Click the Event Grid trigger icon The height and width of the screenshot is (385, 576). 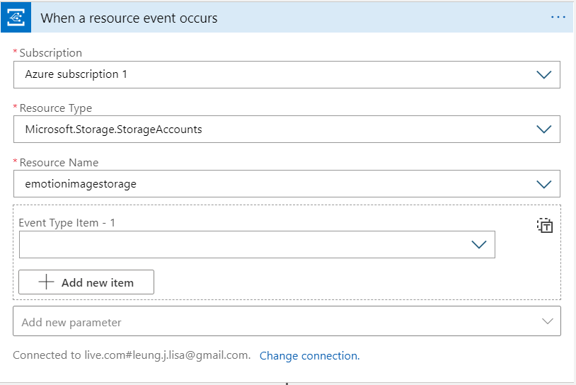(x=16, y=18)
